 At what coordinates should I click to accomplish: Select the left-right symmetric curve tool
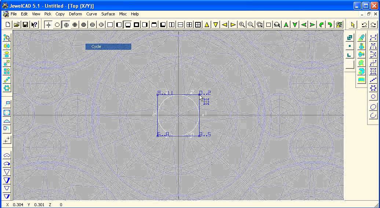pyautogui.click(x=373, y=46)
